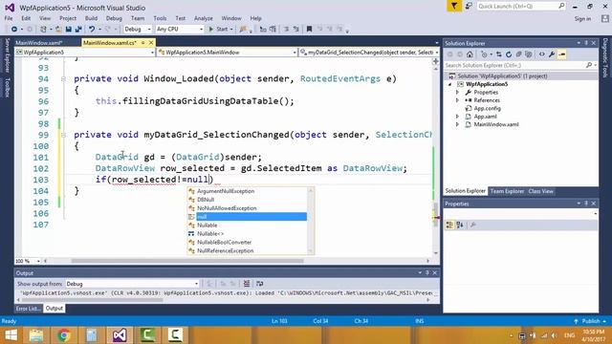Viewport: 612px width, 344px height.
Task: Click Alphabetical sort icon in Properties panel
Action: 460,226
